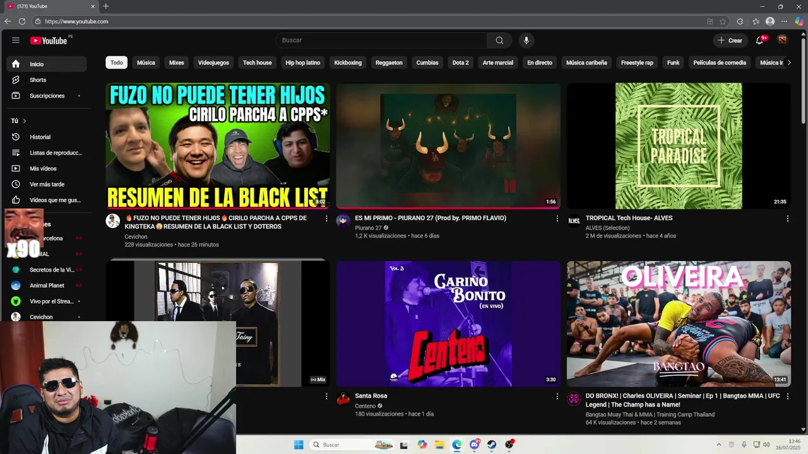Open the ES MI PRIMO video title
Screen dimensions: 808x454
pos(431,218)
